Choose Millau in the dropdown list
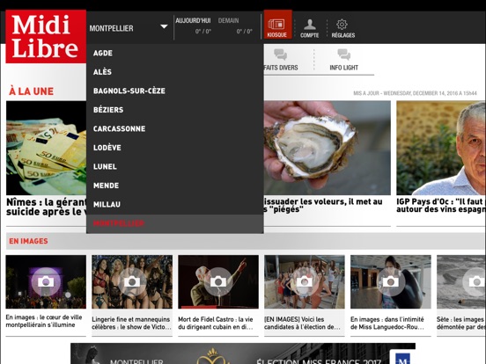Image resolution: width=486 pixels, height=364 pixels. [175, 204]
